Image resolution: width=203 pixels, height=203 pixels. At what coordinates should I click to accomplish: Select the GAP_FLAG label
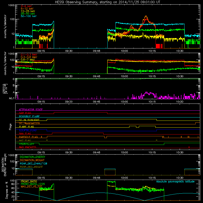[x=25, y=113]
